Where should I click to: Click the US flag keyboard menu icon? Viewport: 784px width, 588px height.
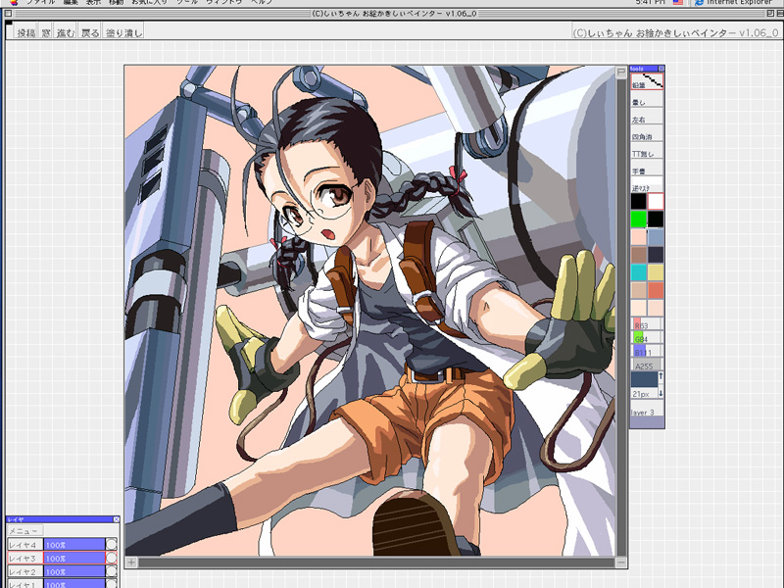coord(677,2)
